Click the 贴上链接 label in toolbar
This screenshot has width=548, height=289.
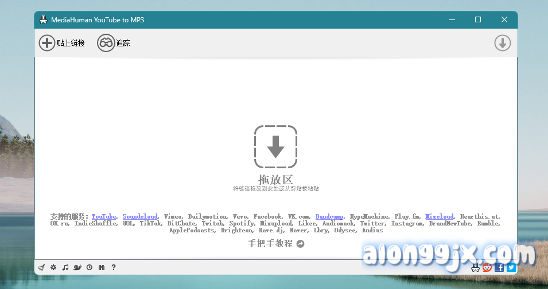(71, 43)
